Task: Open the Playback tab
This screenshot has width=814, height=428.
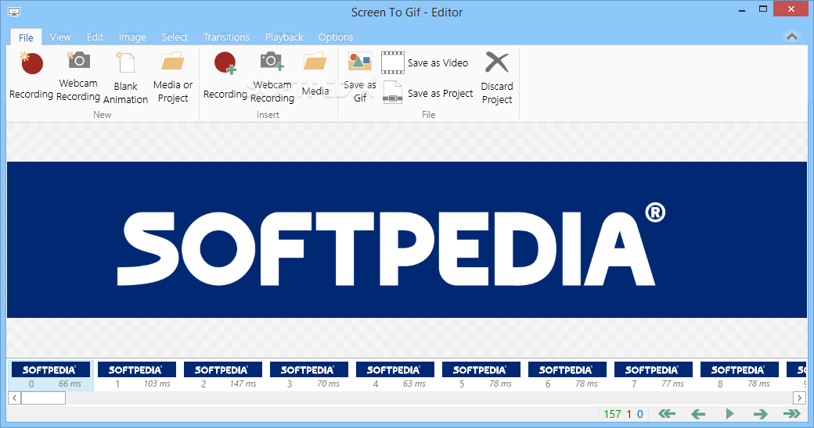Action: coord(284,37)
